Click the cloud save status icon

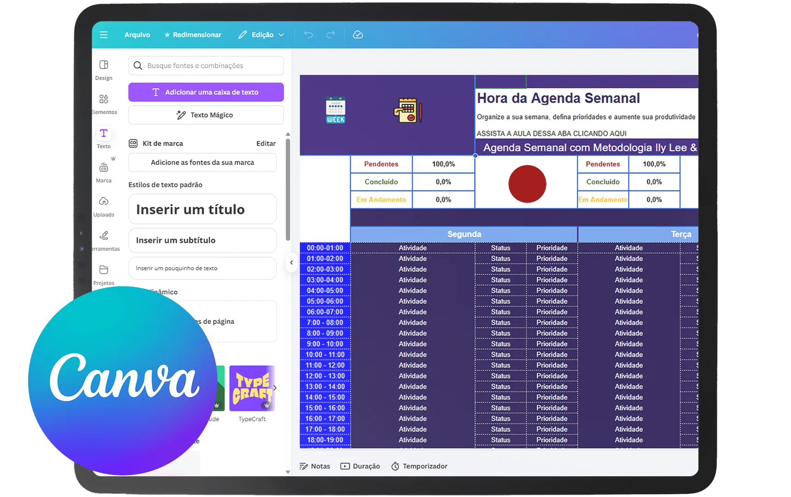(358, 35)
